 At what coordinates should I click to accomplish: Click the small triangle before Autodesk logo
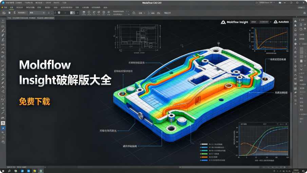(x=271, y=22)
